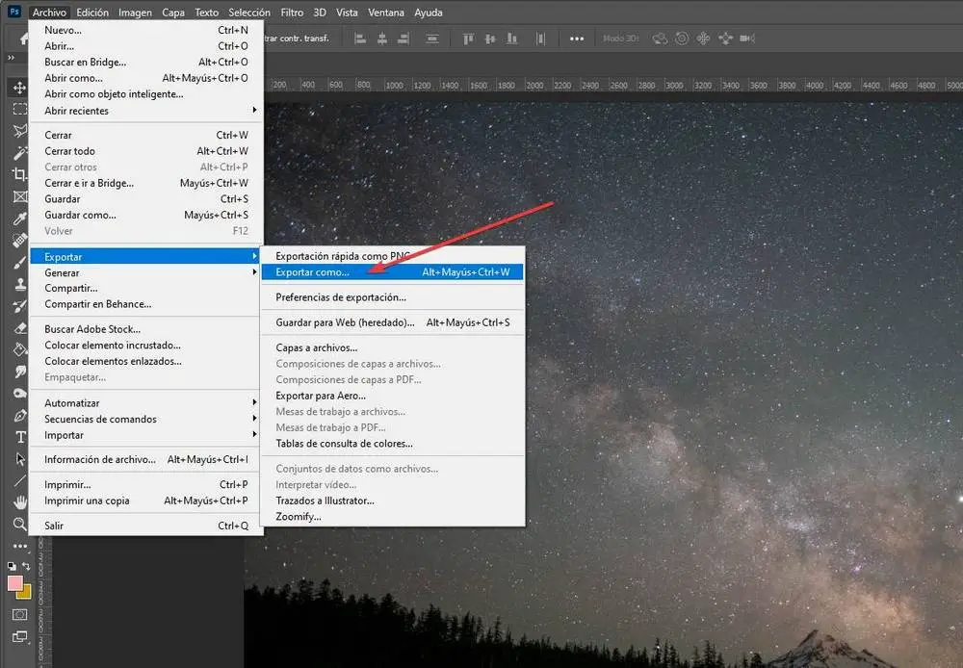Change screen mode icon

pyautogui.click(x=19, y=636)
